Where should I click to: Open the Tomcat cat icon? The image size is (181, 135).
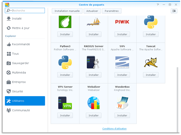pos(151,63)
